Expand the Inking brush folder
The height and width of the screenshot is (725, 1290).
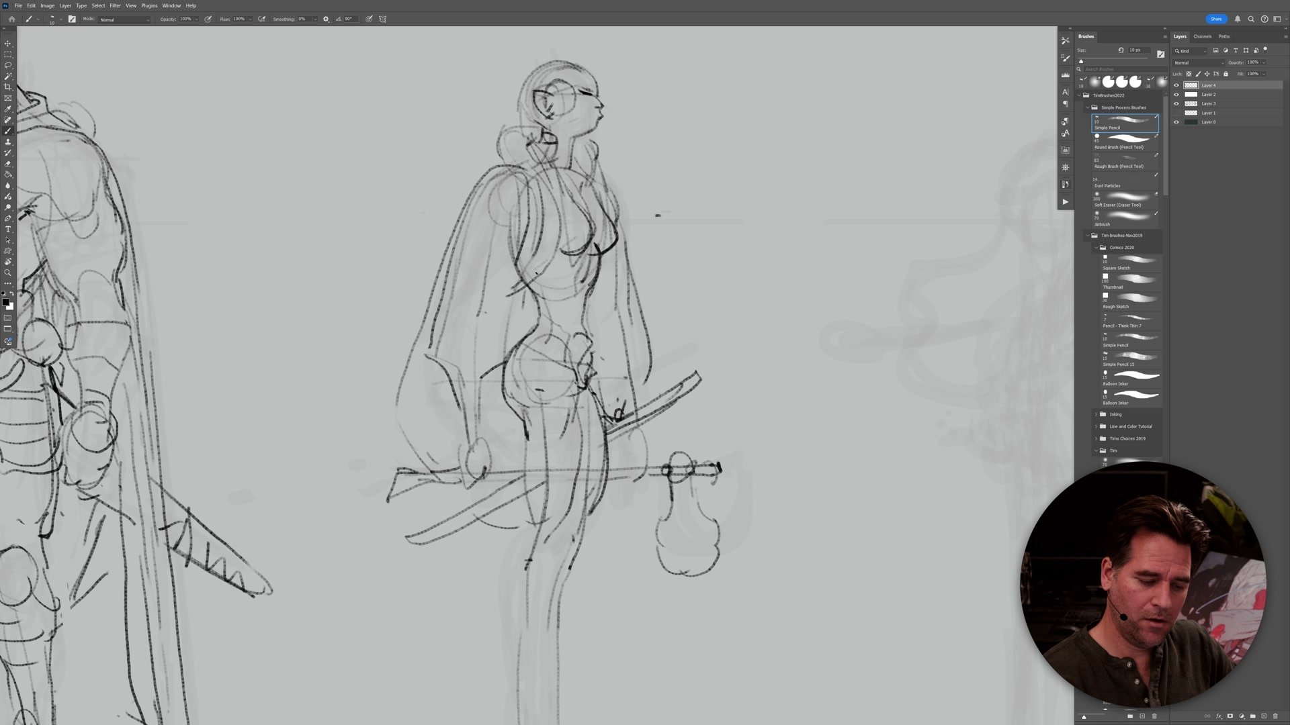1096,414
